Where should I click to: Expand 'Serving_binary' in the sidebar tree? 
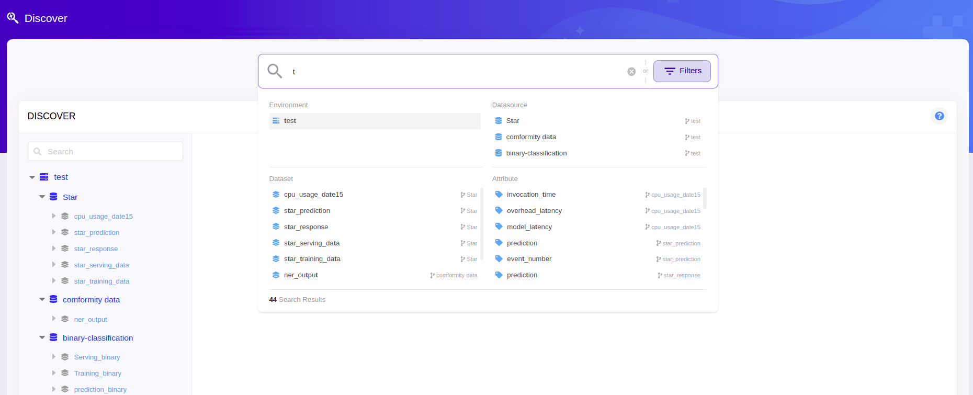53,357
